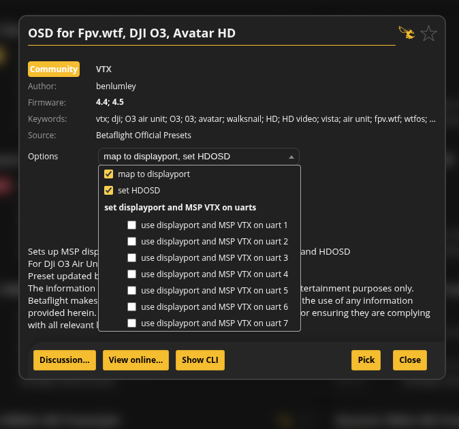Viewport: 459px width, 429px height.
Task: Click the favorite star icon
Action: click(428, 33)
